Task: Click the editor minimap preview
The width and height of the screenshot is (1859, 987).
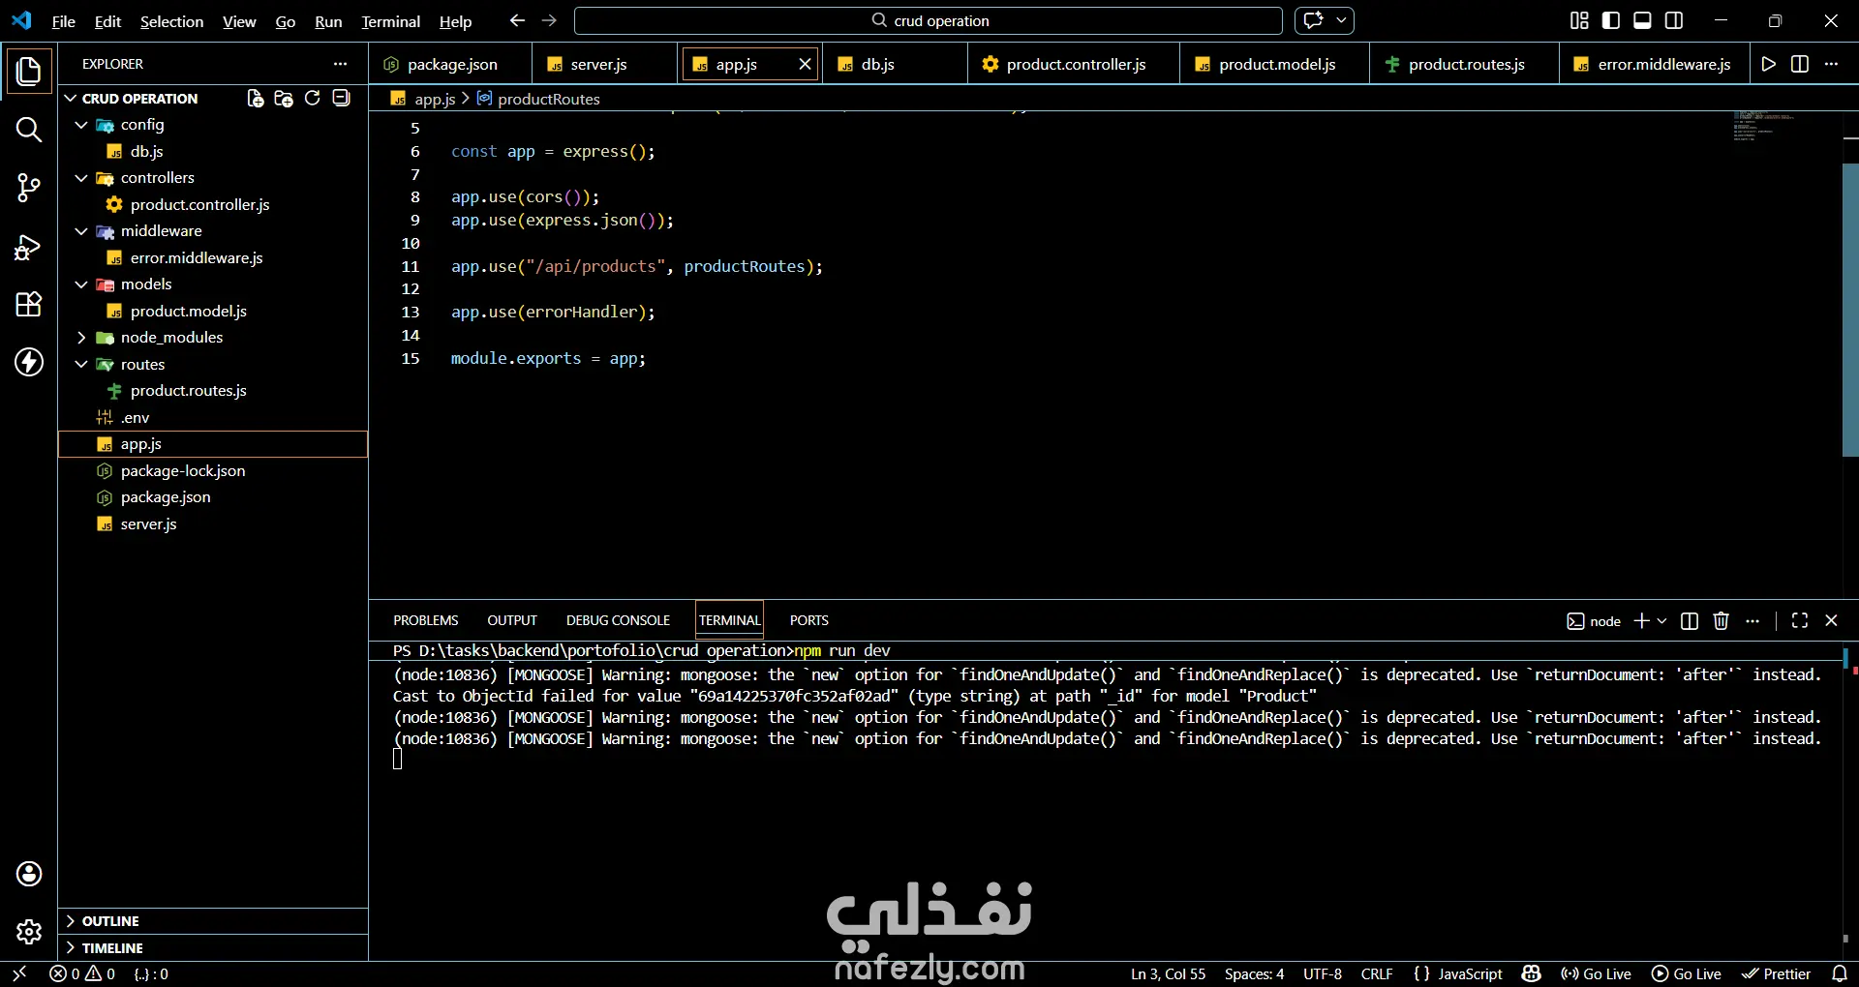Action: click(1764, 127)
